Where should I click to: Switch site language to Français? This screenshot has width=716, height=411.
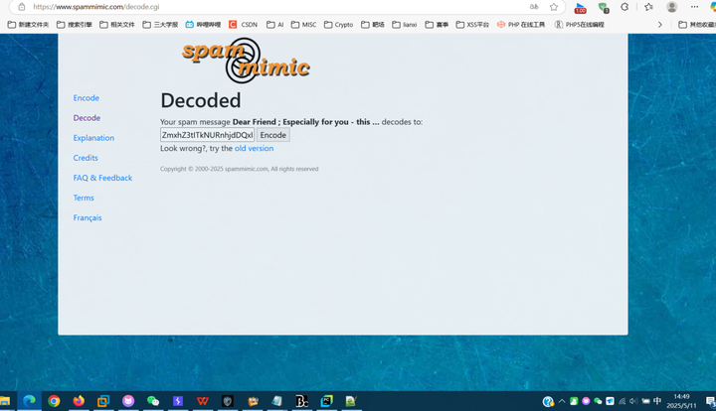(88, 217)
